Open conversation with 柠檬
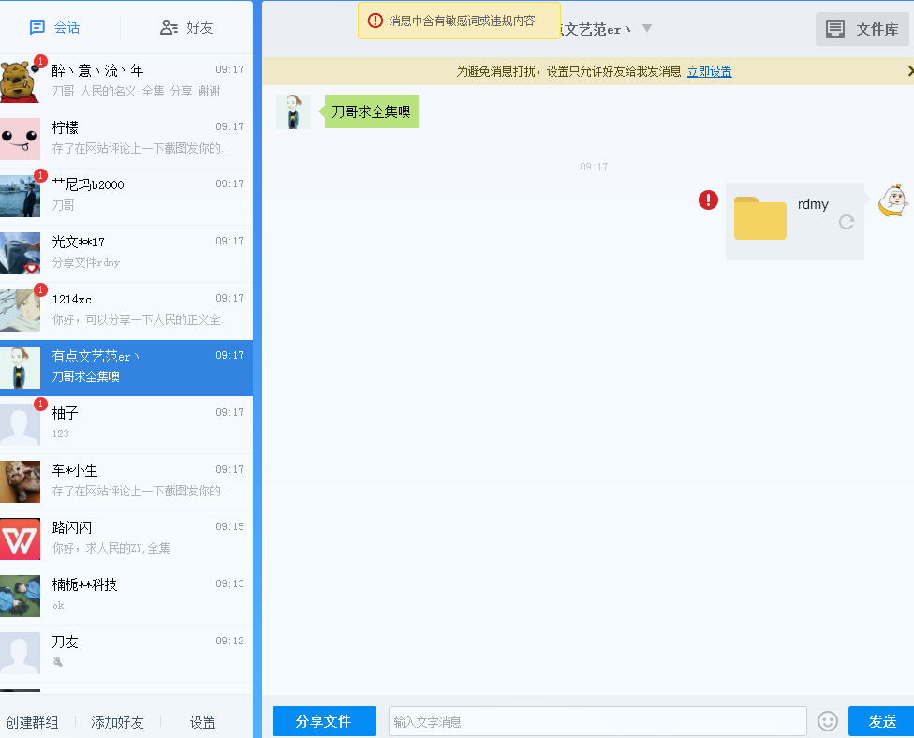This screenshot has height=738, width=914. tap(126, 139)
